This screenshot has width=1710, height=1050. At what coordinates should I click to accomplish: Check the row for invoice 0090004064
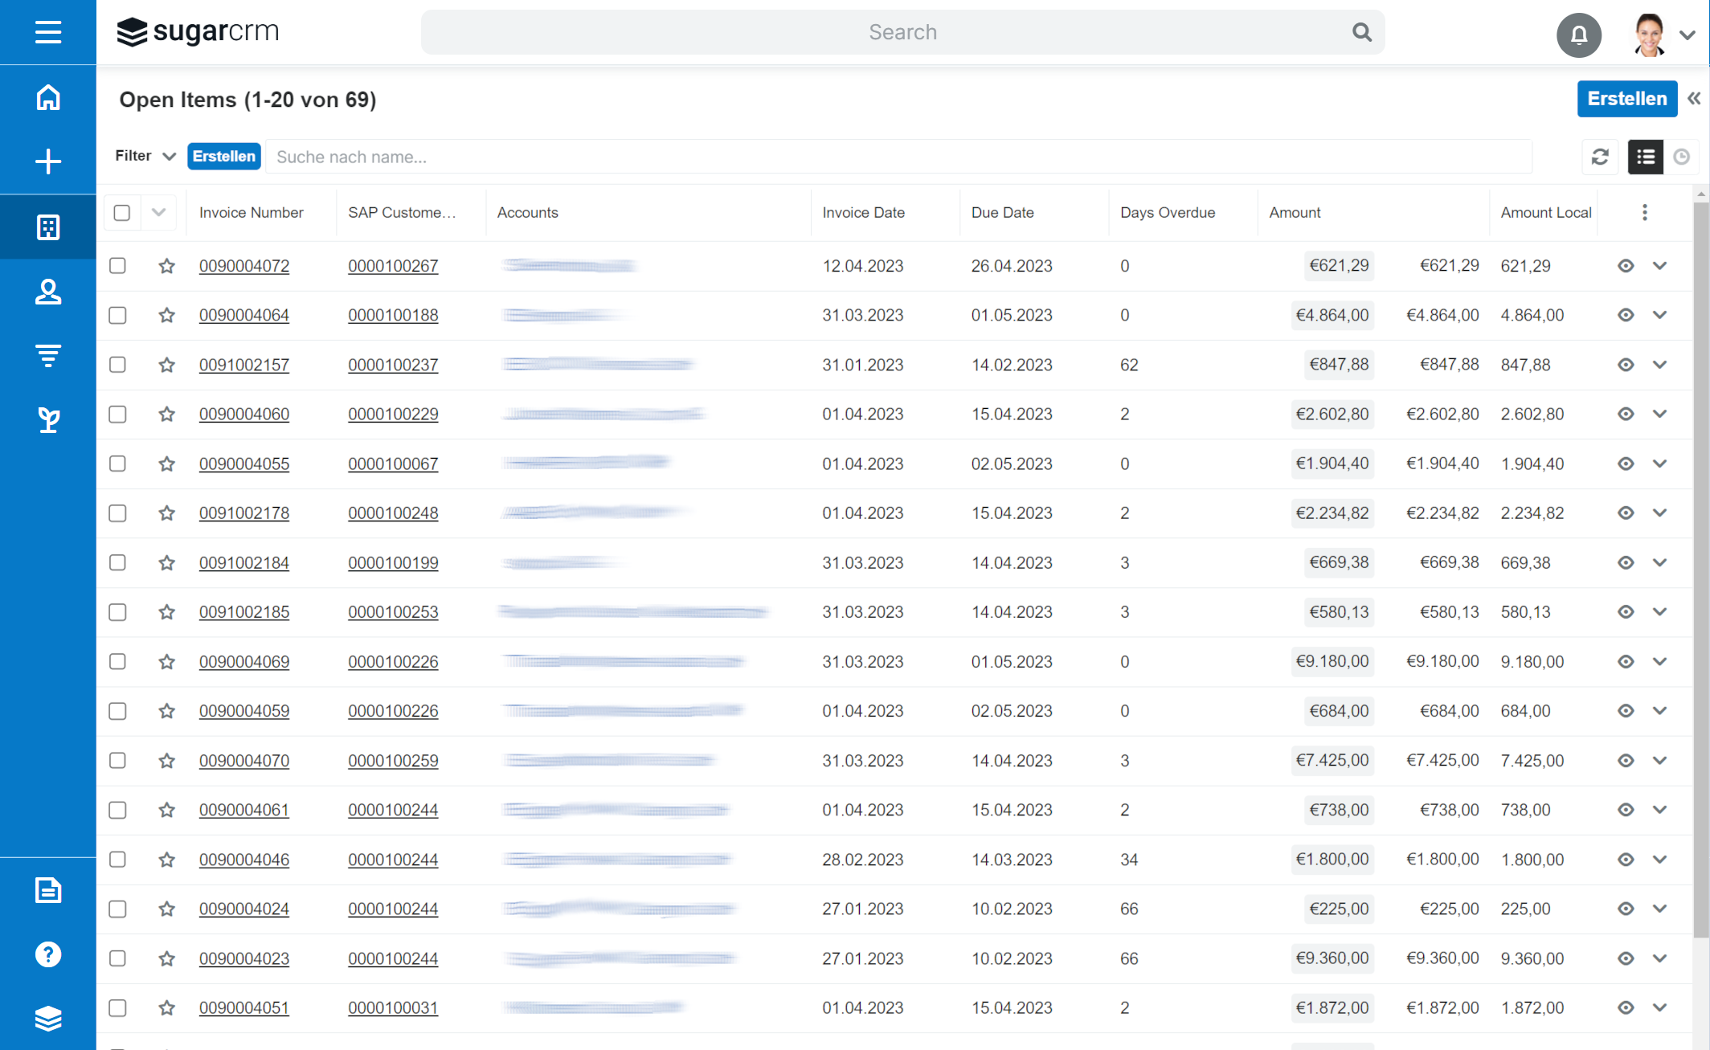coord(117,315)
